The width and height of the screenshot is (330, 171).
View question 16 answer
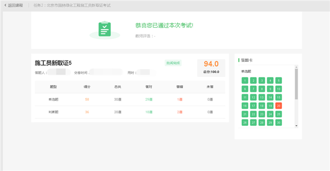pyautogui.click(x=245, y=106)
